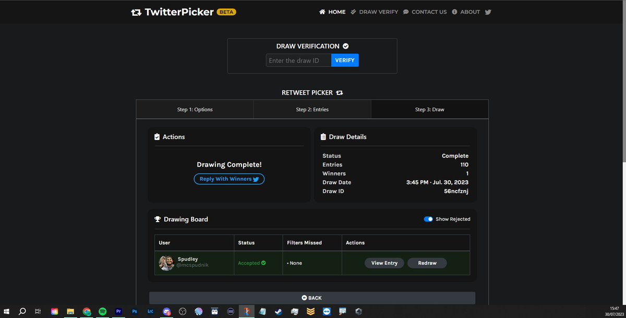This screenshot has height=318, width=626.
Task: Open TeamViewer from taskbar
Action: [327, 312]
